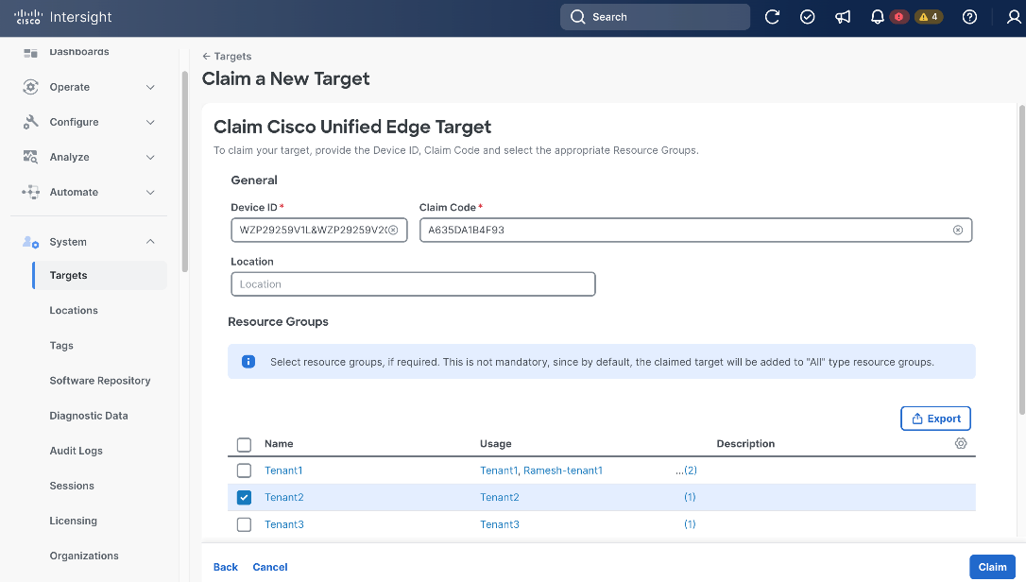Click the ...(2) usage count for Tenant1
Screen dimensions: 1026x582
click(x=687, y=471)
